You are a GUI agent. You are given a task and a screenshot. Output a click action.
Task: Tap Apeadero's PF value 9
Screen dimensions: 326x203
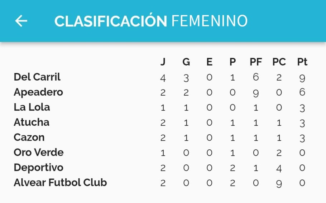pyautogui.click(x=256, y=93)
